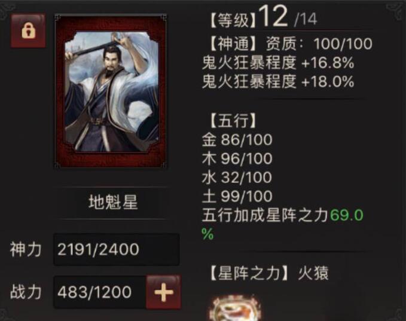Select first 鬼火狂暴程度 +16.8% line
The height and width of the screenshot is (321, 406).
pos(278,63)
